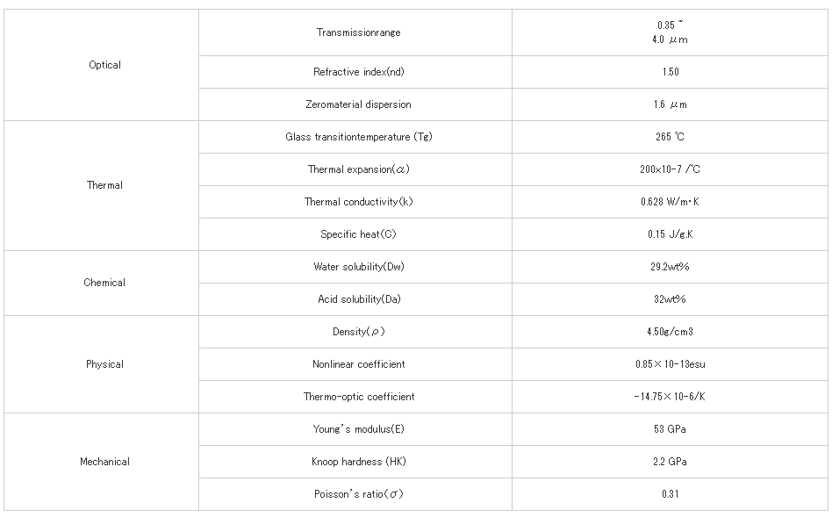Click Glass transitiontemperature (Tg) label

358,137
